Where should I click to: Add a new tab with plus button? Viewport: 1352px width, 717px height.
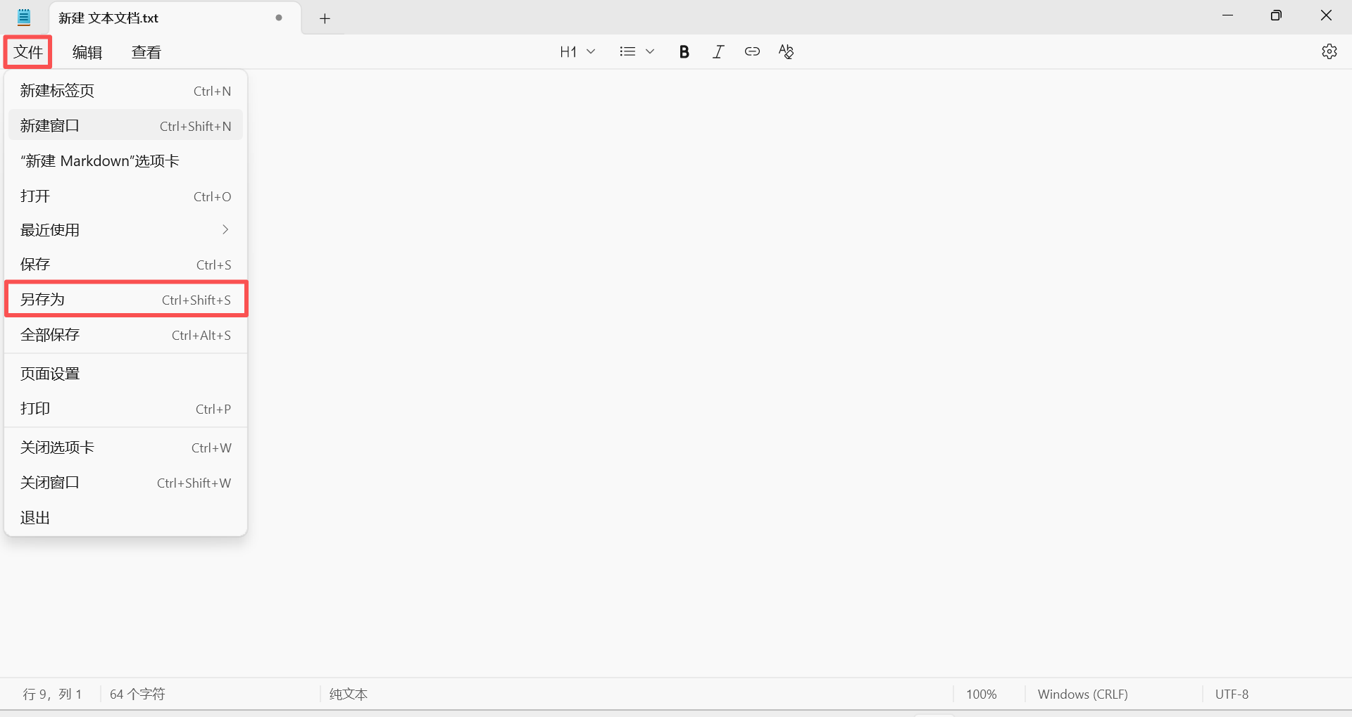325,18
